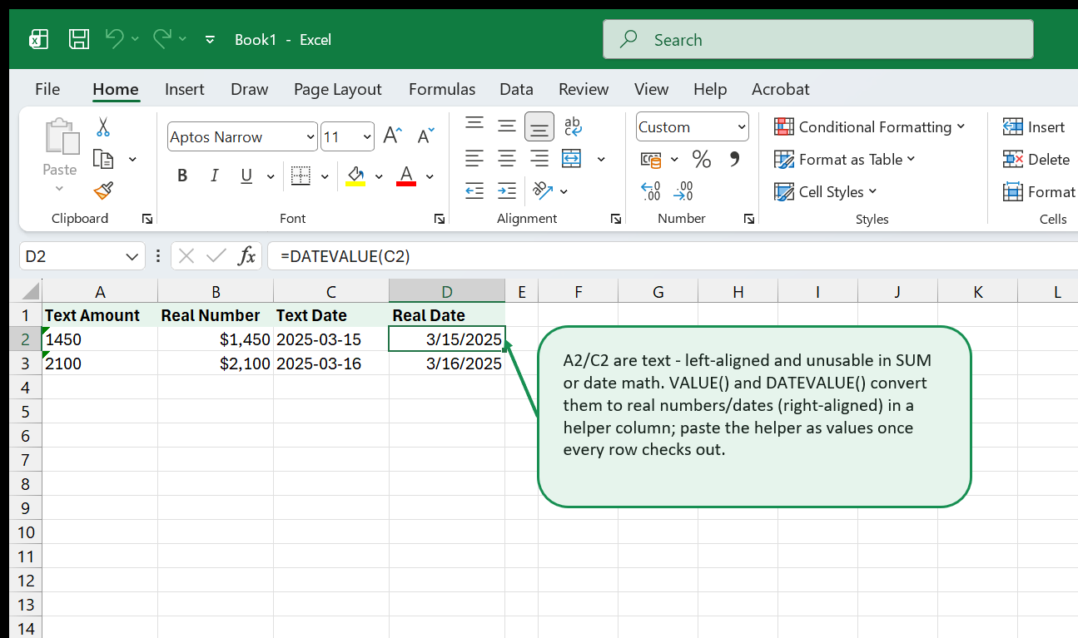Screen dimensions: 1078x638
Task: Click Select All corner triangle
Action: tap(30, 291)
